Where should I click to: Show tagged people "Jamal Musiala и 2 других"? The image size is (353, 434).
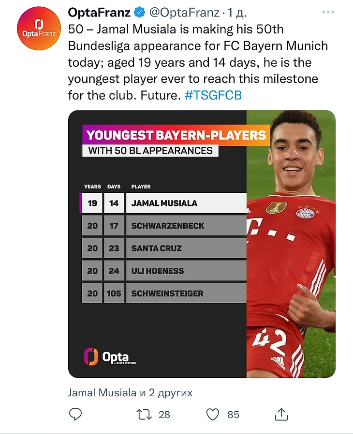click(130, 392)
